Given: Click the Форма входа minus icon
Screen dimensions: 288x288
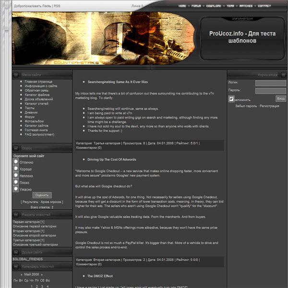Looking at the screenshot, I should (283, 74).
